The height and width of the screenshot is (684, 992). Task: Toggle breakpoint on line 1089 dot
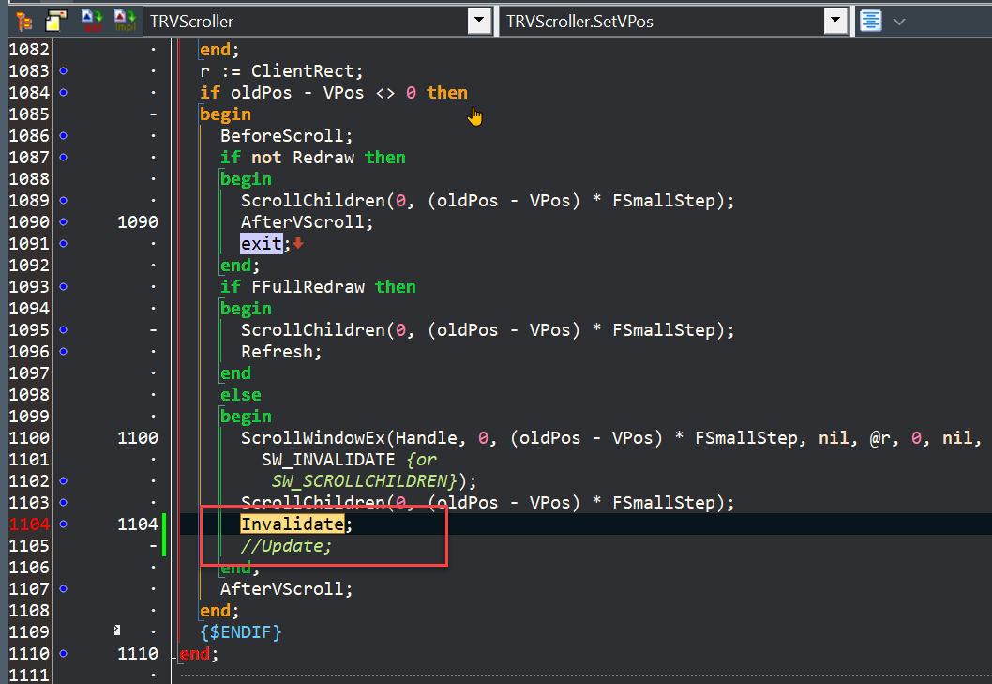click(x=63, y=200)
